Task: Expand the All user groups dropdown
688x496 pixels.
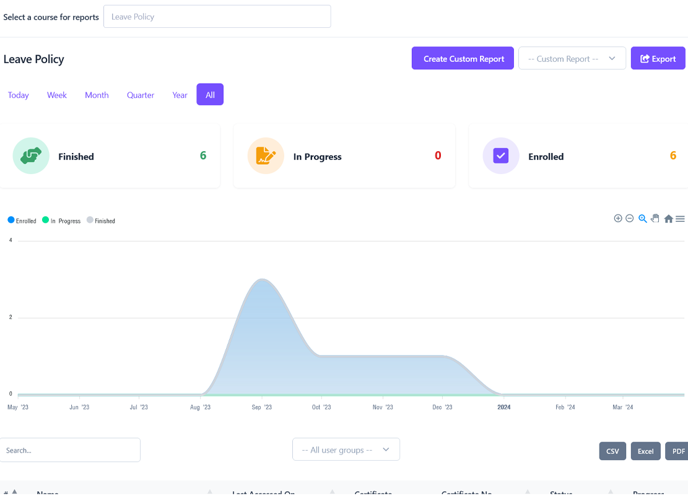Action: 346,450
